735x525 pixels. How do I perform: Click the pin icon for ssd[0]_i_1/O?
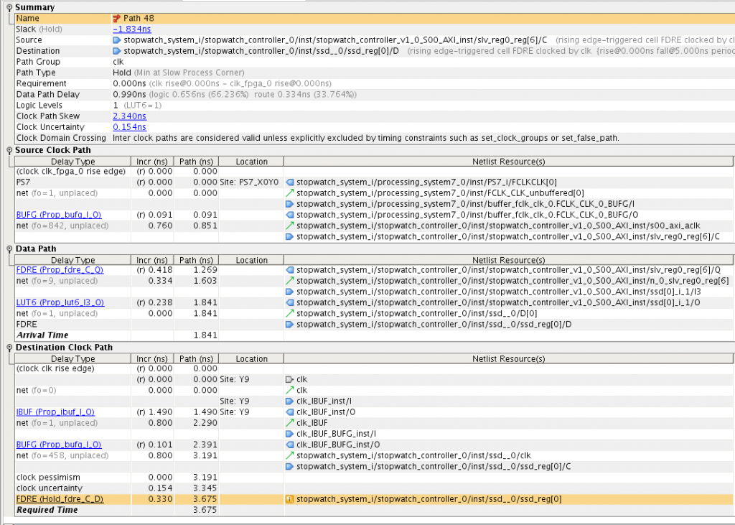(290, 302)
